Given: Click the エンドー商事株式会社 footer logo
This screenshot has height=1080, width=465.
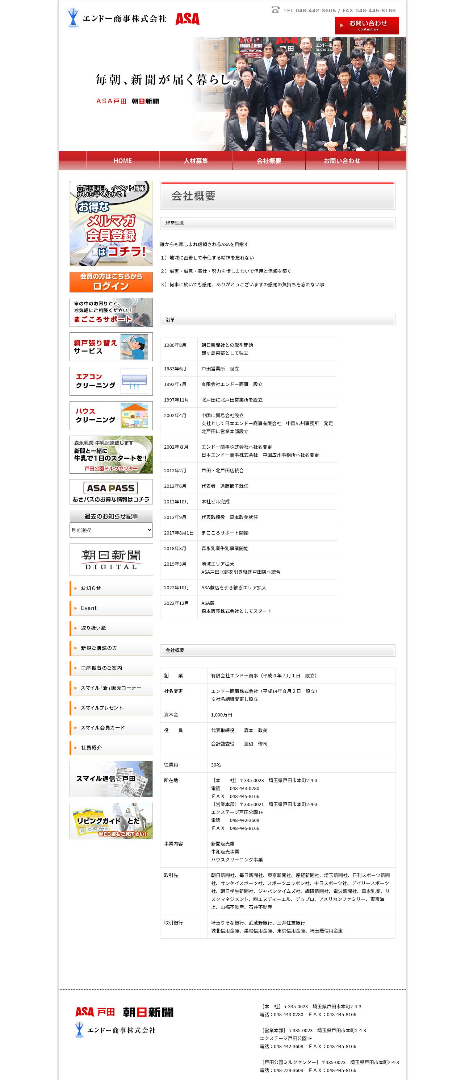Looking at the screenshot, I should (115, 1030).
